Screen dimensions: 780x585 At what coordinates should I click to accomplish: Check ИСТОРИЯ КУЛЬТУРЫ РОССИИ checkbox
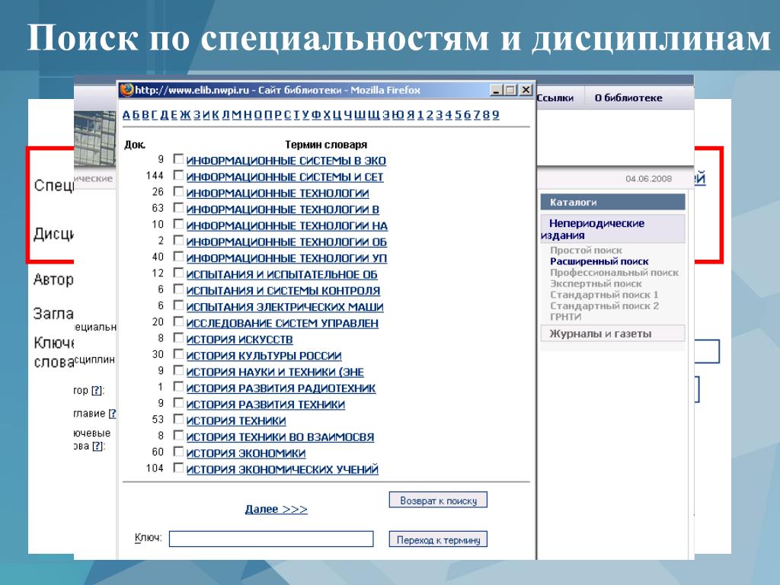point(178,354)
